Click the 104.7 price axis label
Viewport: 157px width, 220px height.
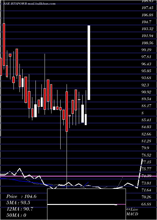coord(147,22)
